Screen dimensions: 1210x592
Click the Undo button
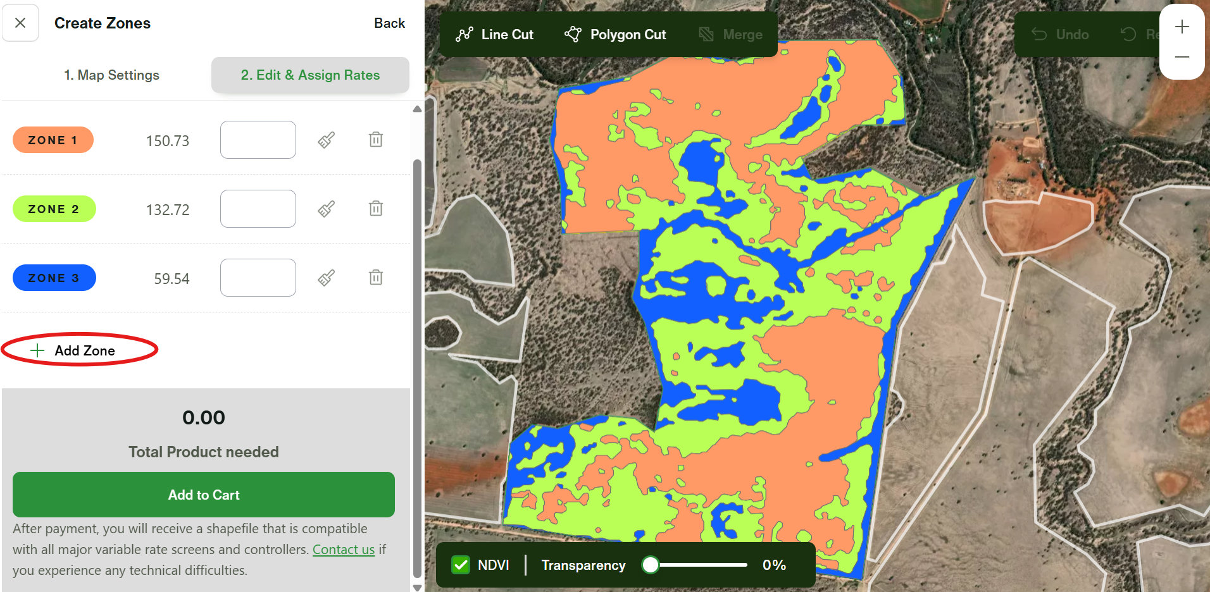click(x=1061, y=35)
